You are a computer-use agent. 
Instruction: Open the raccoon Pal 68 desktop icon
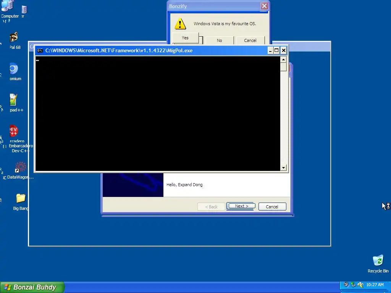tap(14, 40)
